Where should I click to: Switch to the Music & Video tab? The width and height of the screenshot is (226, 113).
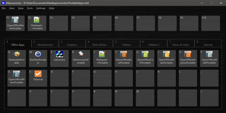(x=181, y=43)
